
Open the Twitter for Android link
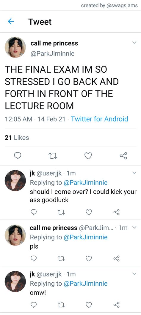(x=99, y=119)
